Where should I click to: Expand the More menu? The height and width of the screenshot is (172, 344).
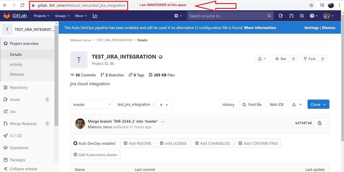tap(81, 16)
